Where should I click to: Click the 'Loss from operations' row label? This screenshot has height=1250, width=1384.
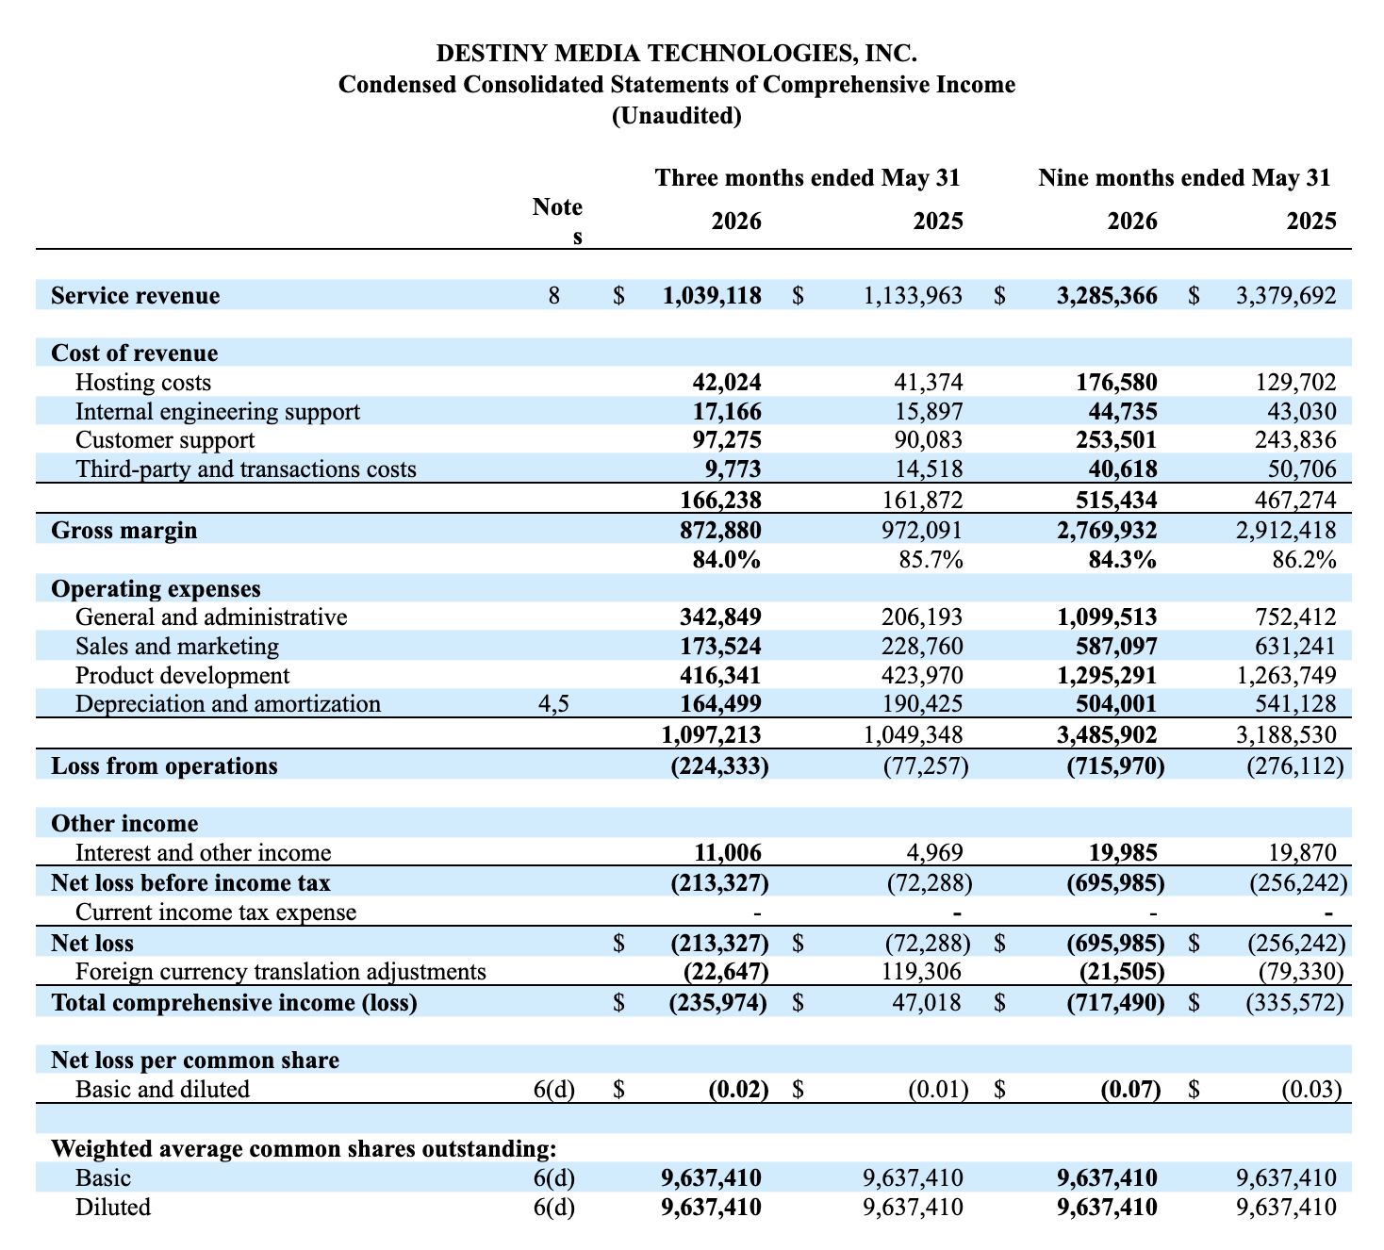[164, 766]
